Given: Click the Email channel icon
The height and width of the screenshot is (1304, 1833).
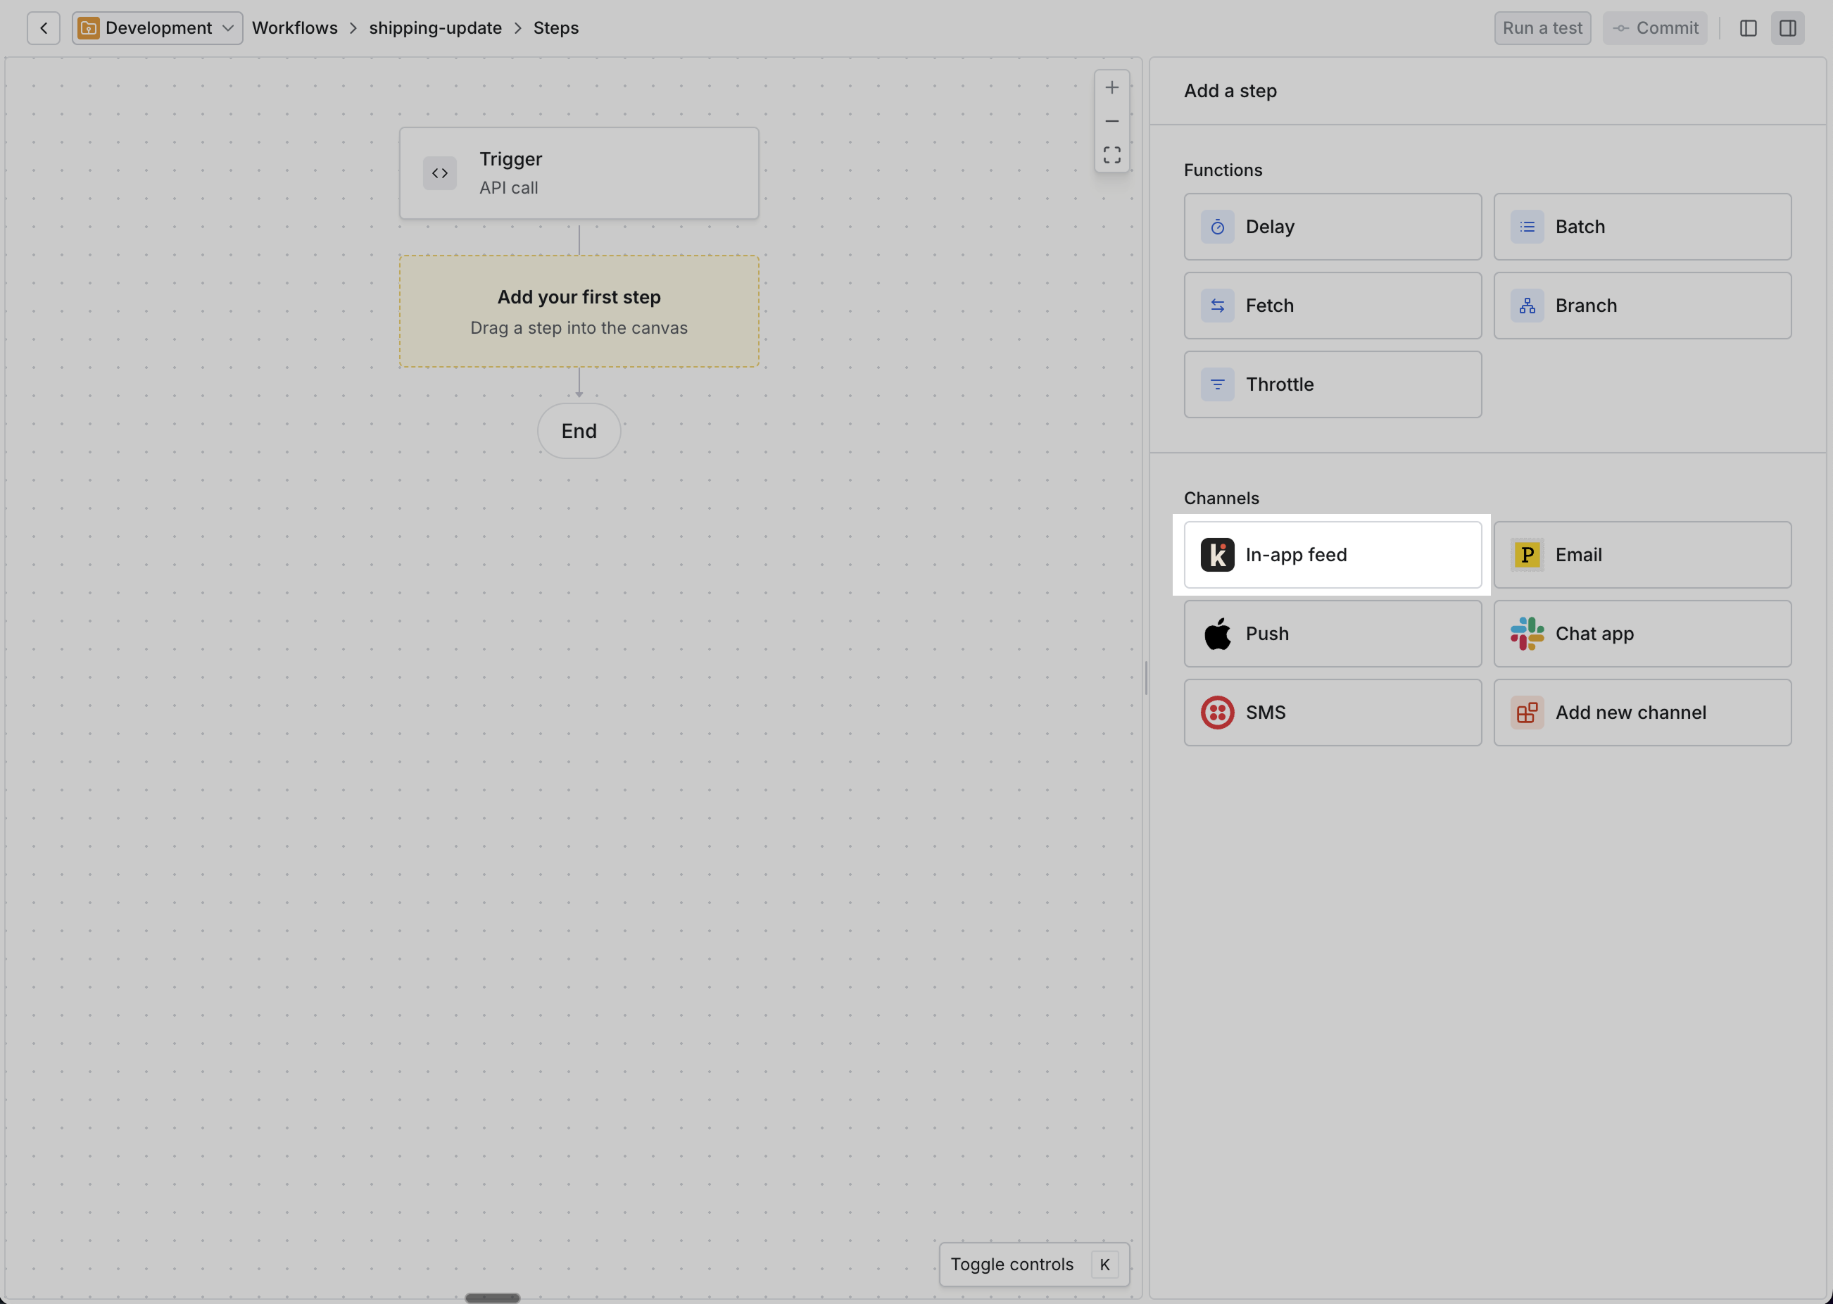Looking at the screenshot, I should (1527, 554).
